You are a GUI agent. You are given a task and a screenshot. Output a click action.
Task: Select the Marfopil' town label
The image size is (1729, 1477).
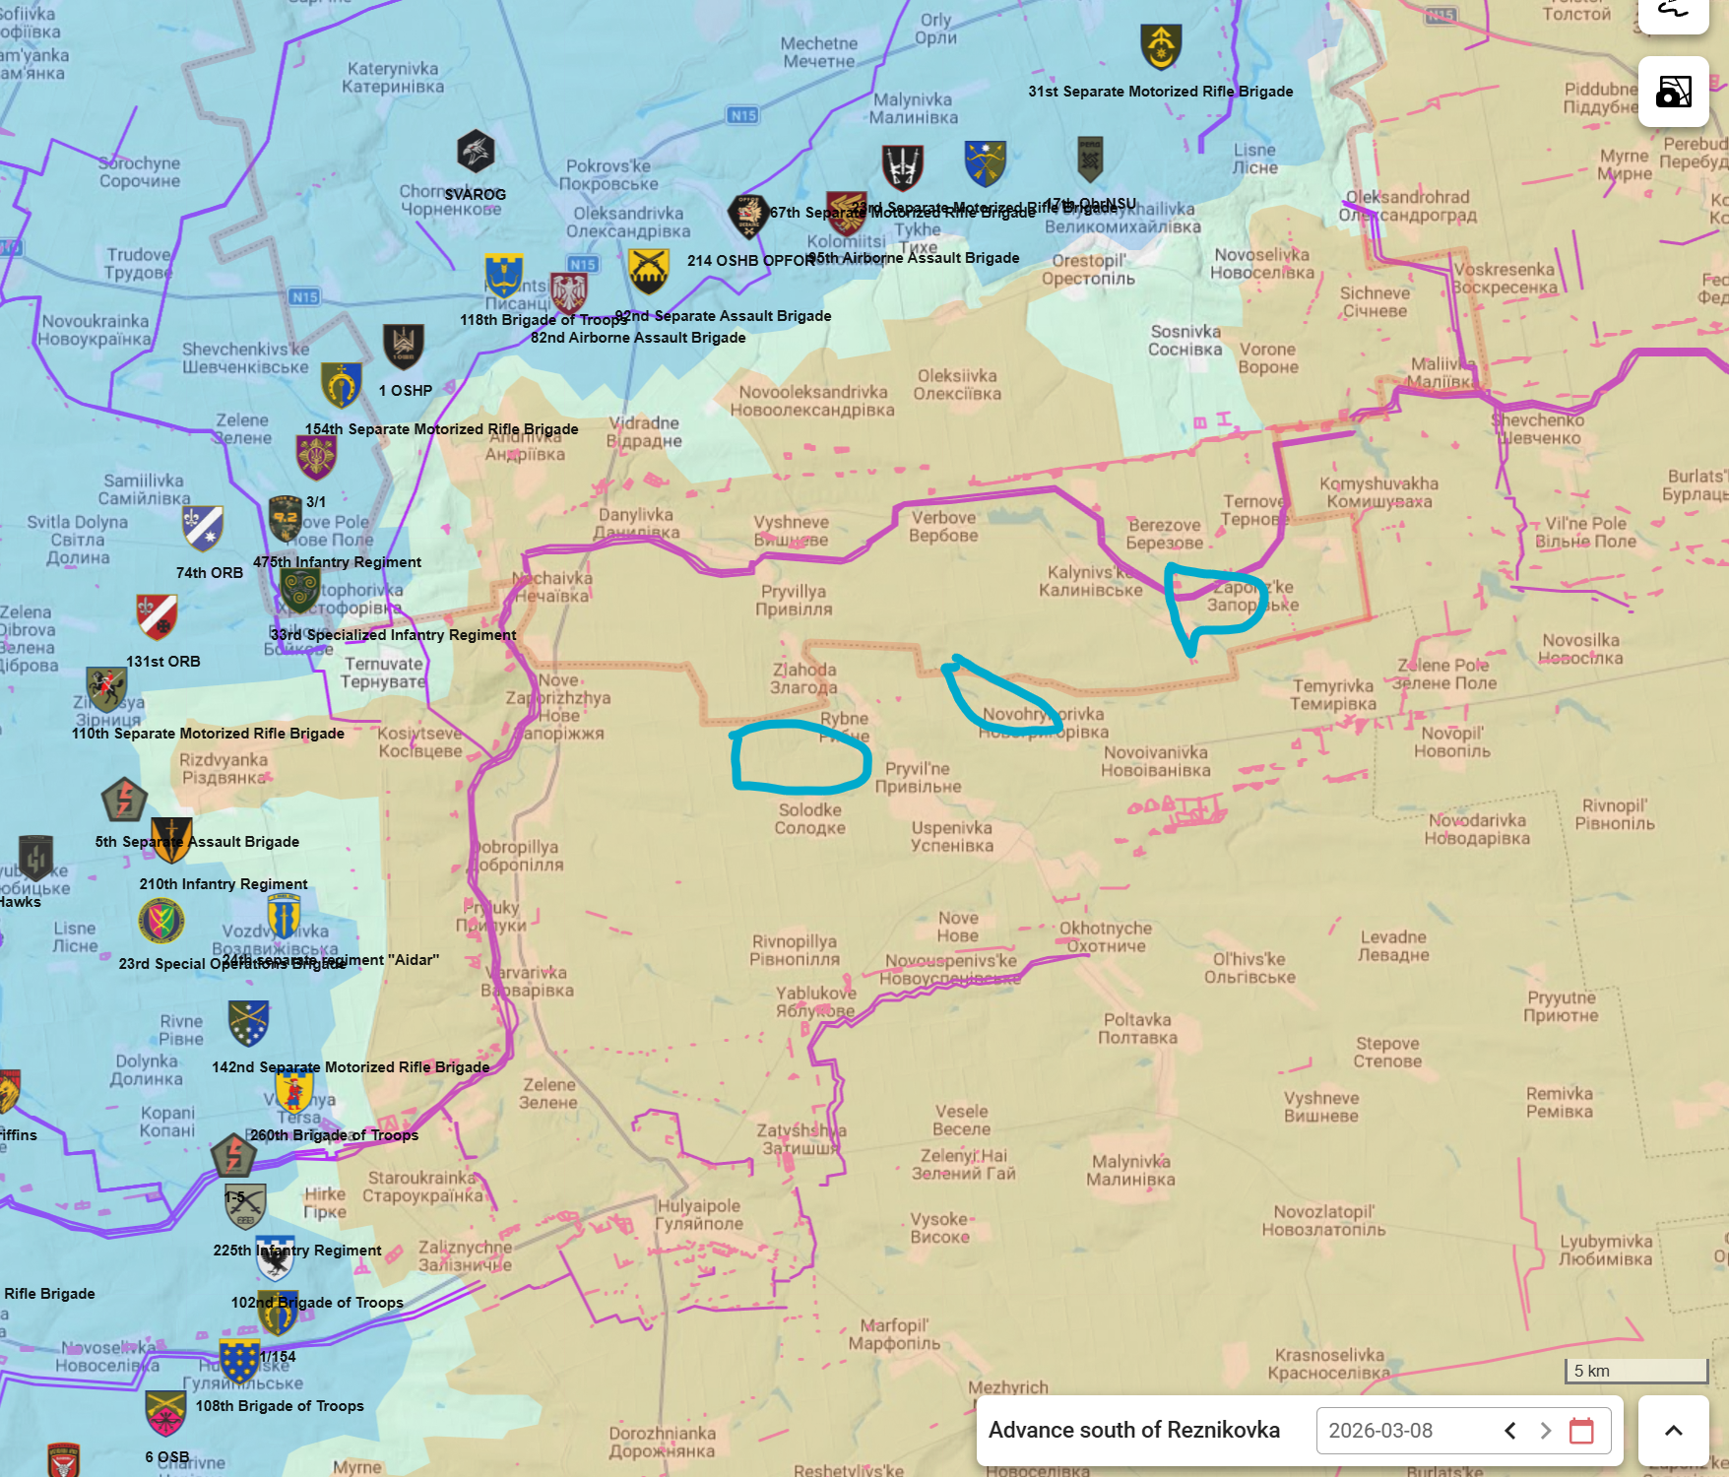click(x=894, y=1334)
